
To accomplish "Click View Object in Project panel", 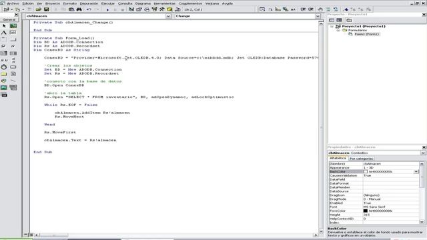I will click(340, 20).
